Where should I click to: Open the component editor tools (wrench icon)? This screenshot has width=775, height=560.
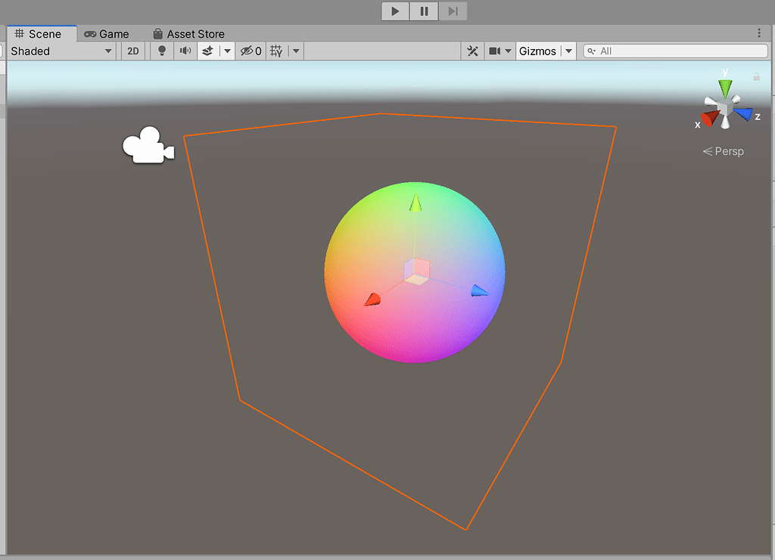(x=472, y=51)
